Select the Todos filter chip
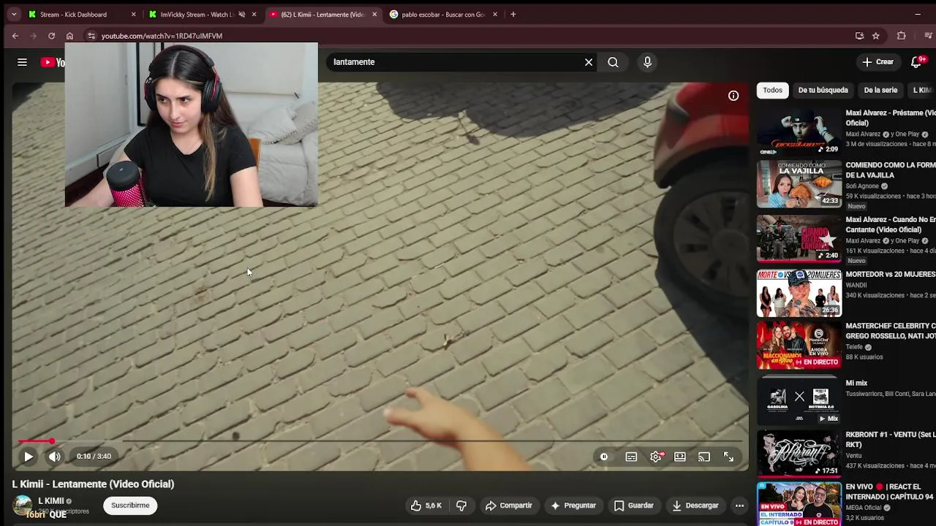The image size is (936, 526). click(x=773, y=90)
